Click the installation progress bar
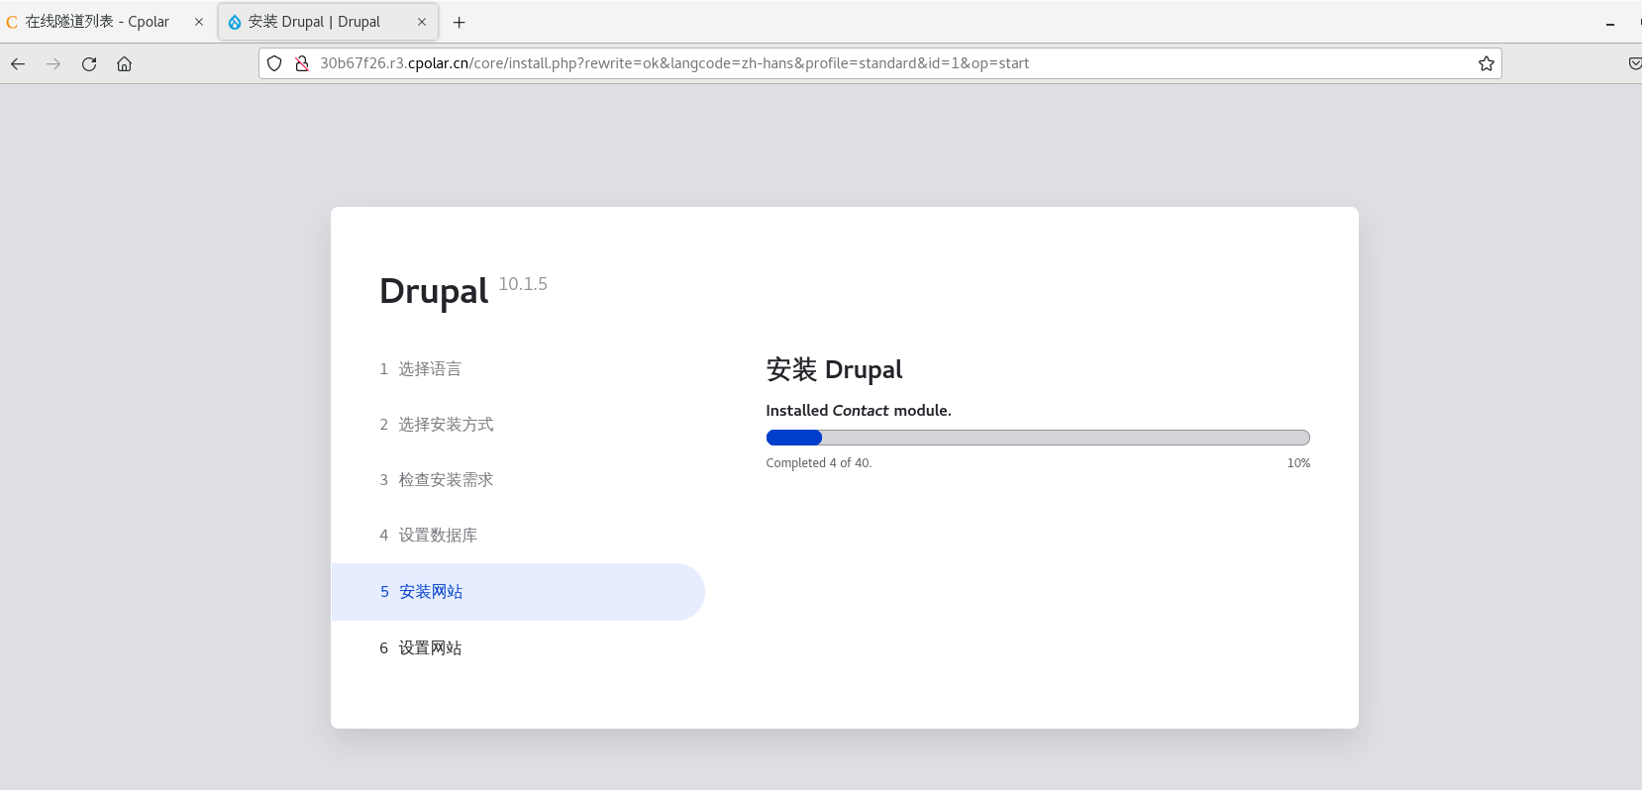This screenshot has width=1642, height=790. [x=1038, y=438]
